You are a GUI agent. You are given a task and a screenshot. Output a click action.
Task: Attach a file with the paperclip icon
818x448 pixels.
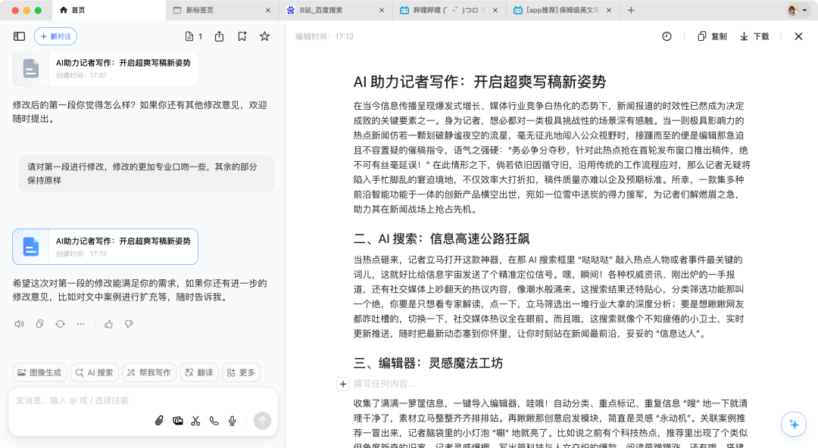(159, 421)
